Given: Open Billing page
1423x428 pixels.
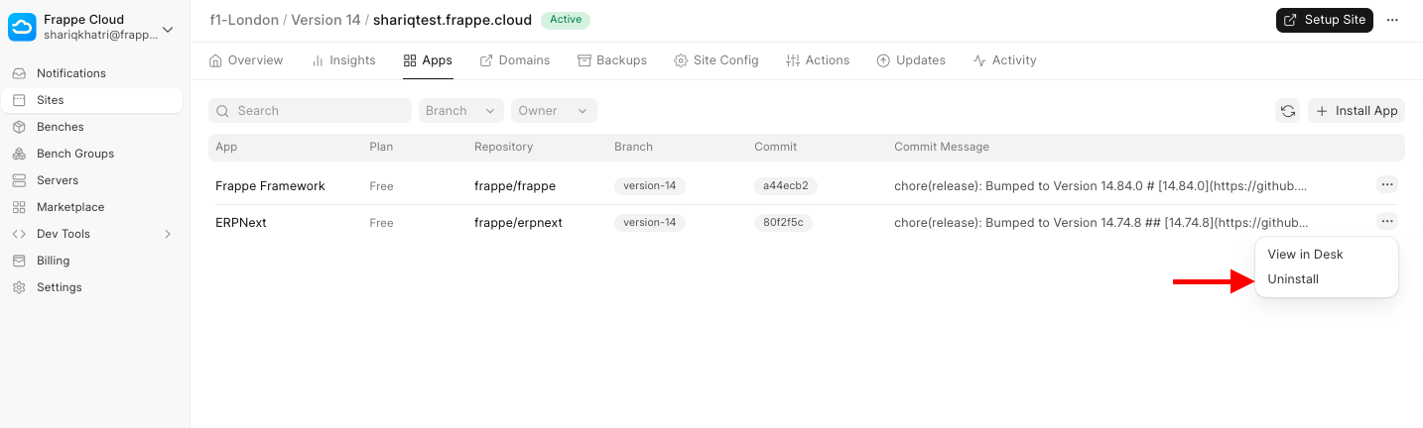Looking at the screenshot, I should (x=53, y=261).
